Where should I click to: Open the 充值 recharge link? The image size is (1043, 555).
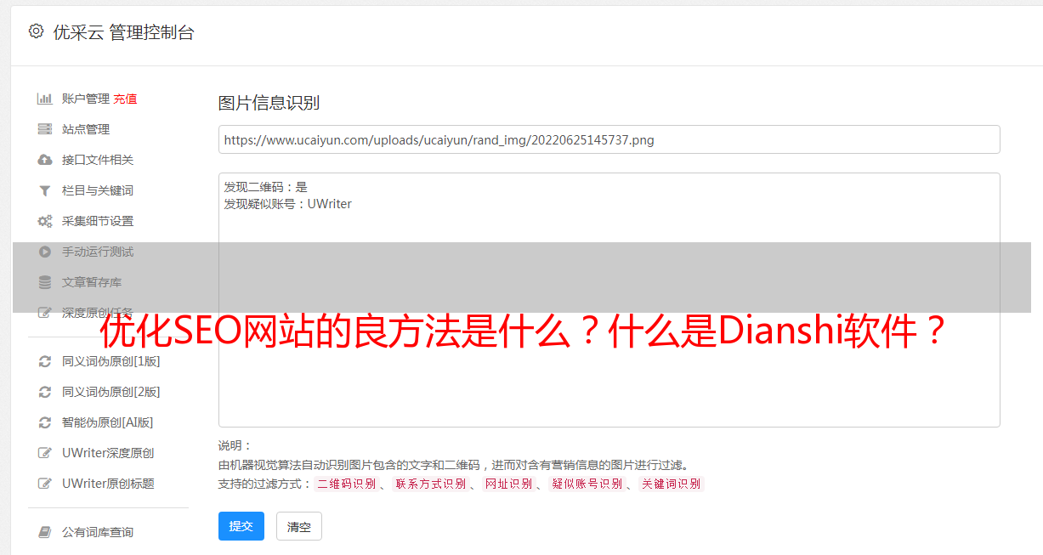point(125,99)
